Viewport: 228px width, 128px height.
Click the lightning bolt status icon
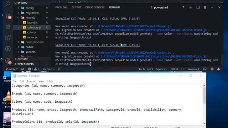(x=59, y=69)
